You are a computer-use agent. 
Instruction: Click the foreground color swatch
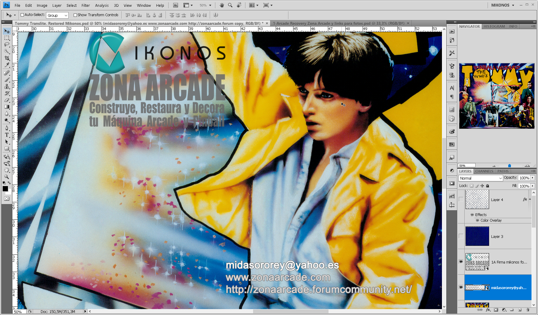5,189
